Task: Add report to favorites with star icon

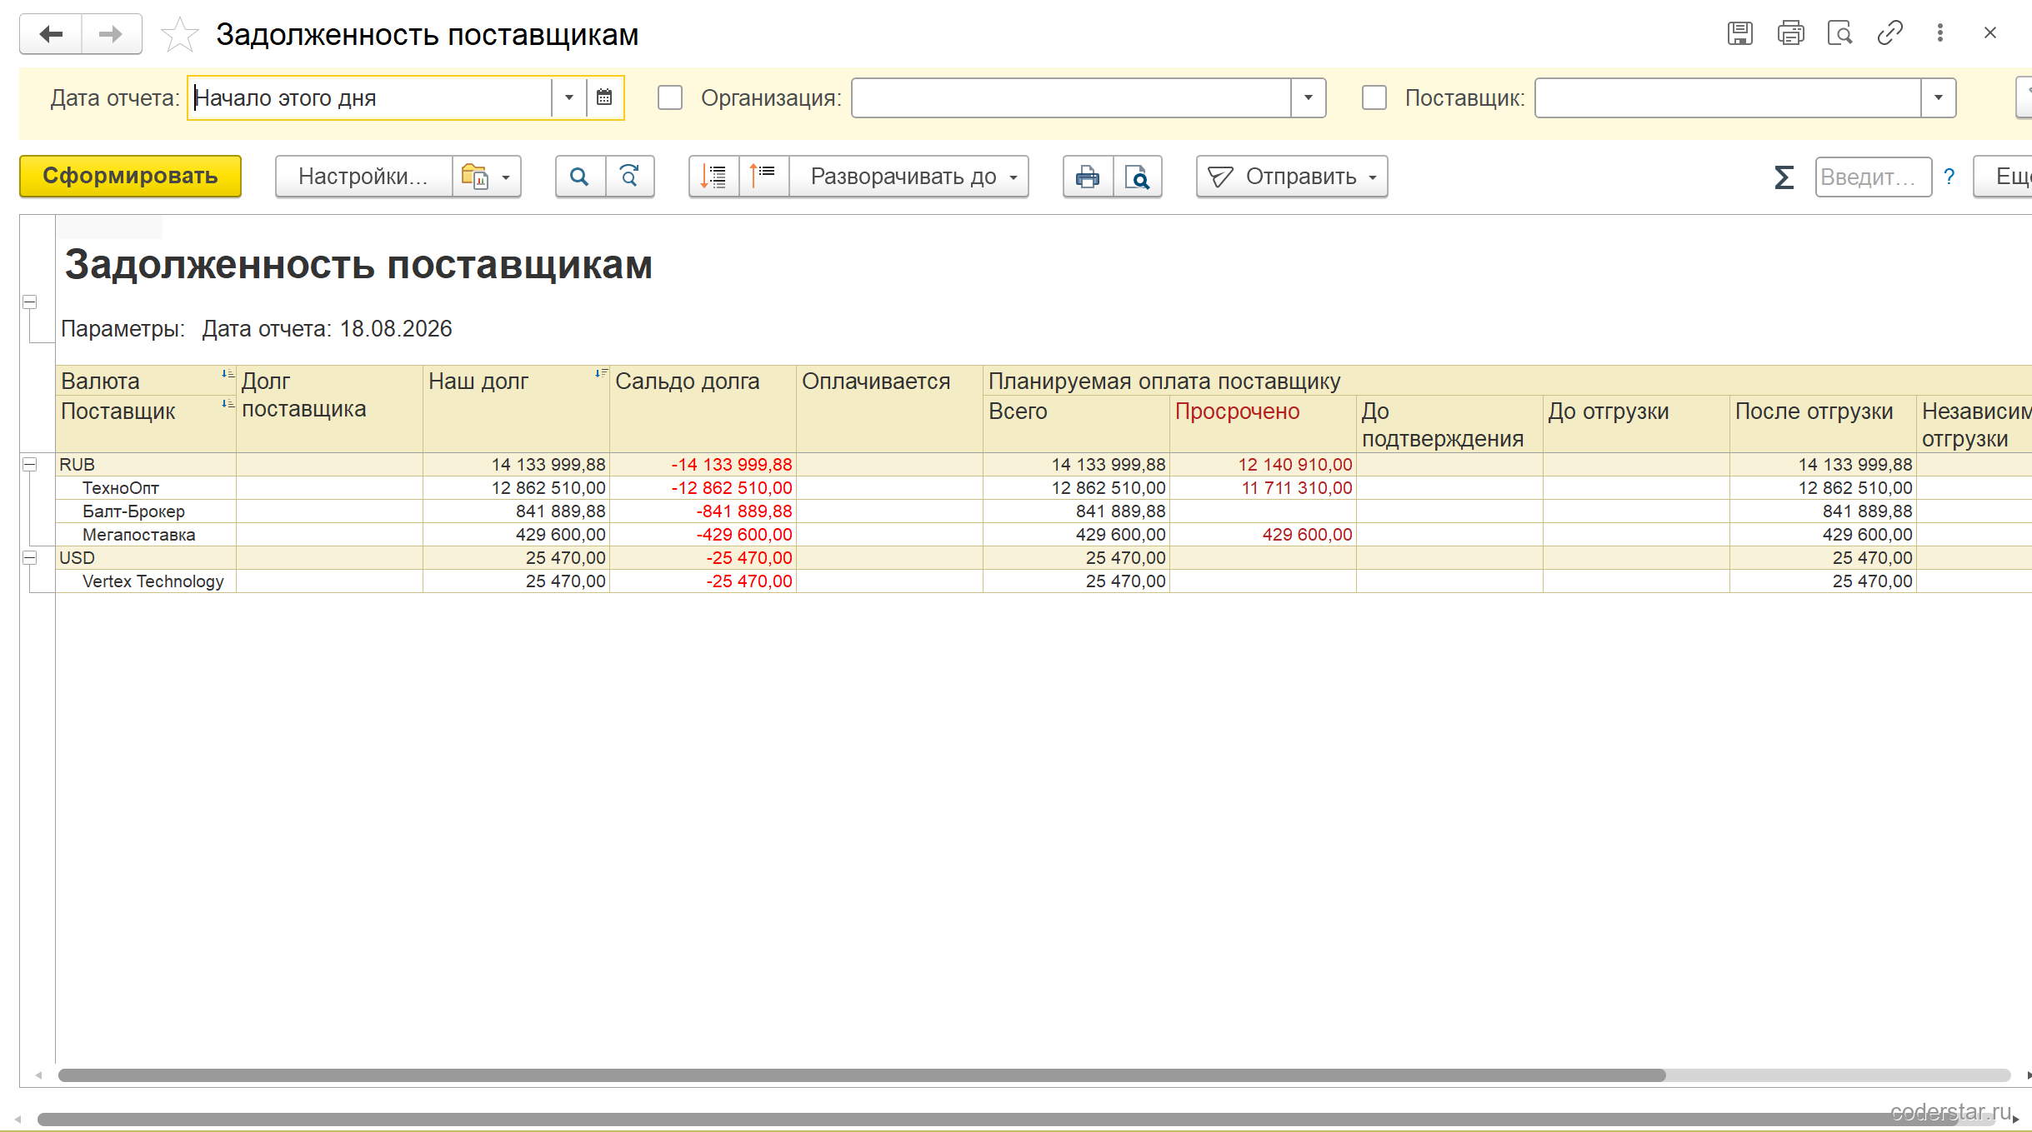Action: pyautogui.click(x=179, y=35)
